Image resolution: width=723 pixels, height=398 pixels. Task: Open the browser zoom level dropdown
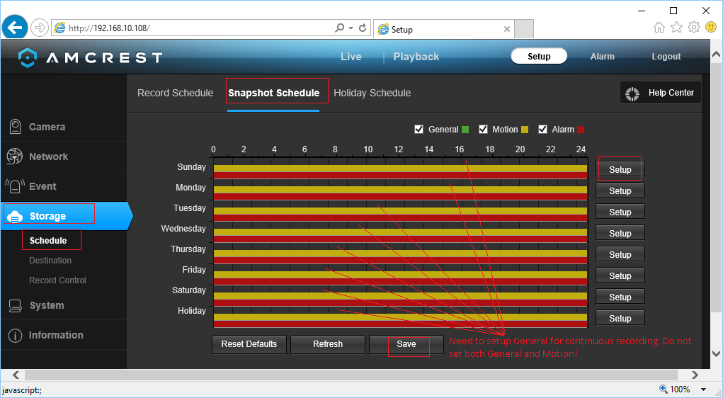click(x=703, y=390)
